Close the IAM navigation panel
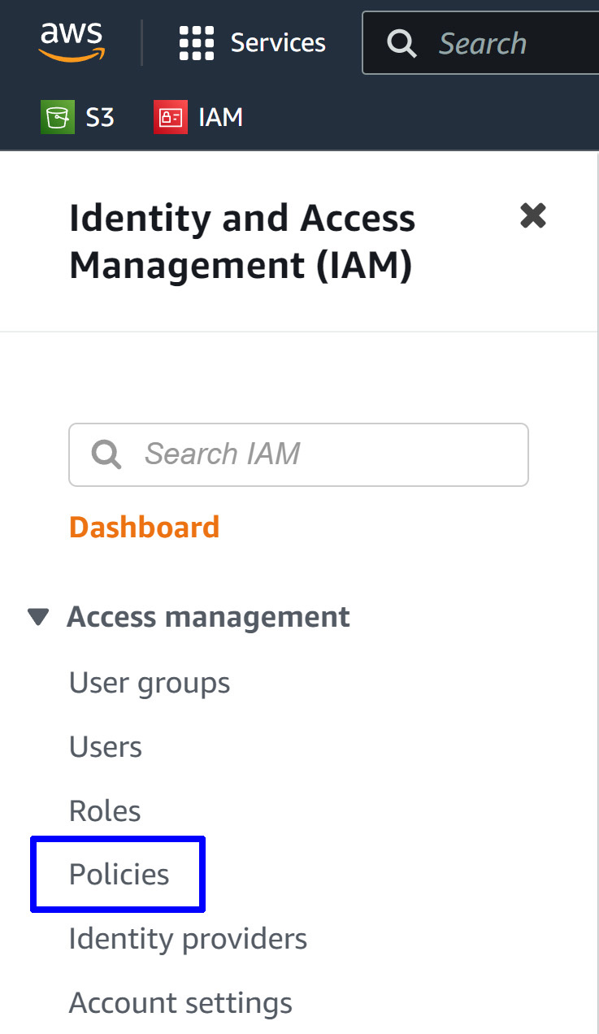The height and width of the screenshot is (1034, 599). [533, 215]
